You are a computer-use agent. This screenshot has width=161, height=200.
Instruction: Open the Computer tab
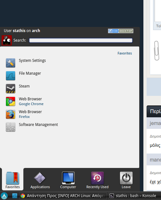[68, 180]
